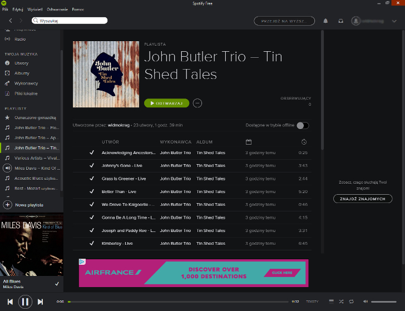Toggle checkmark for Better Than - Live
The width and height of the screenshot is (405, 311).
pos(92,191)
